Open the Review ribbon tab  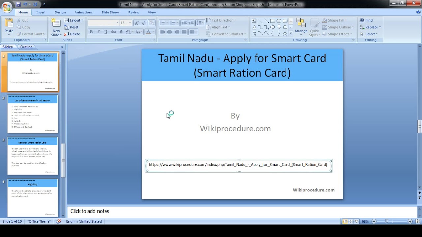tap(134, 12)
